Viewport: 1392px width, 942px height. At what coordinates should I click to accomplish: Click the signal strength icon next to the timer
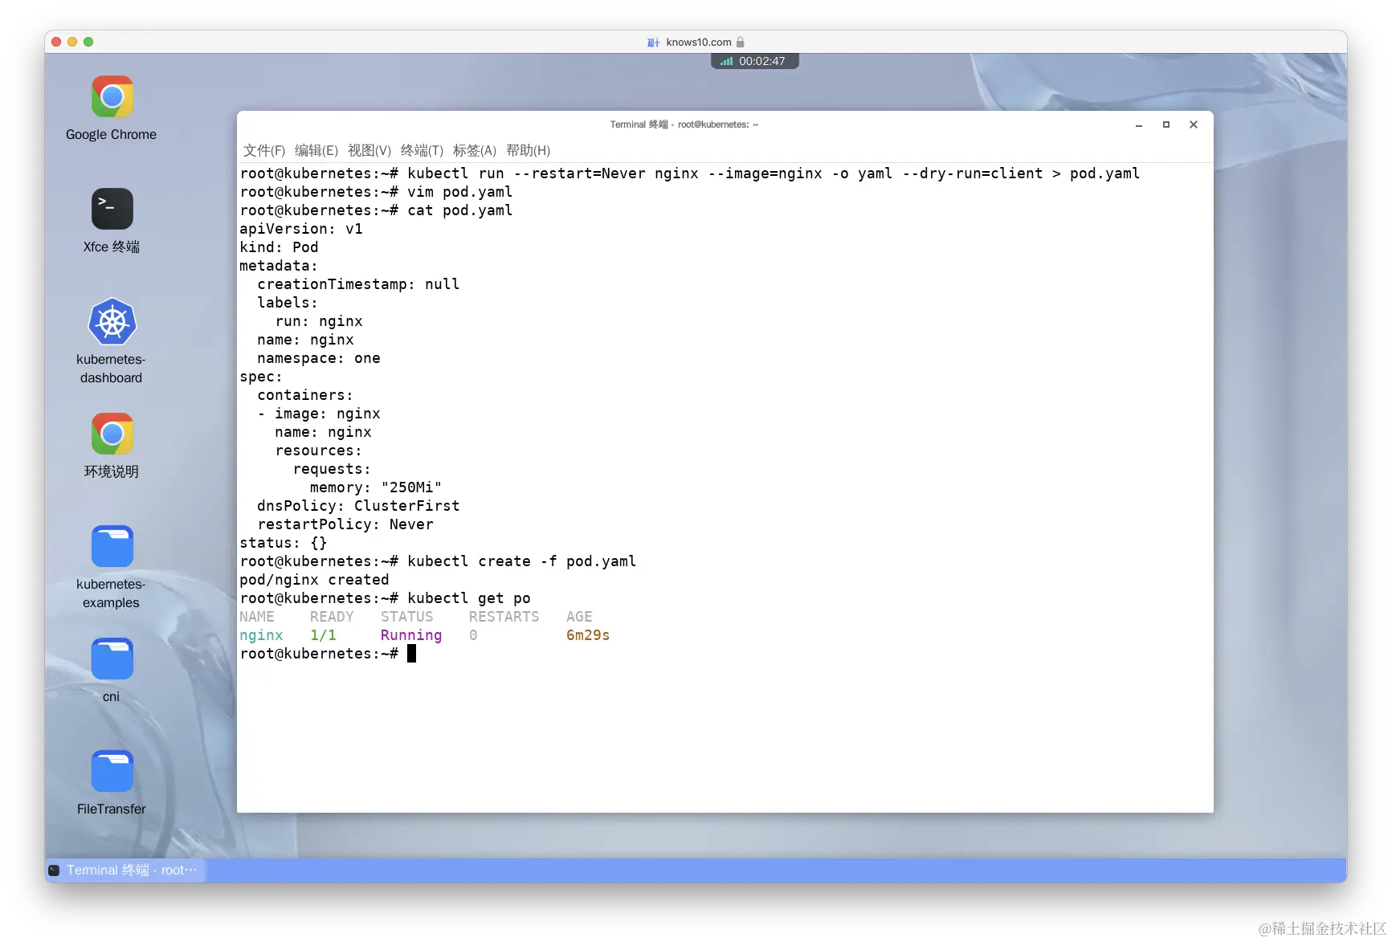pyautogui.click(x=725, y=60)
